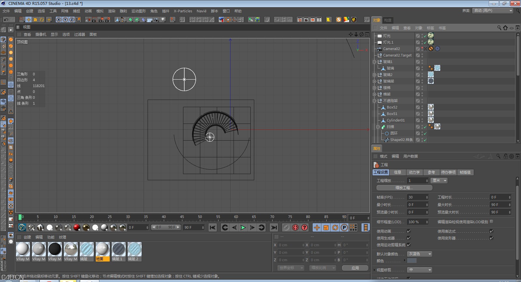
Task: Click the lock icon in attributes panel
Action: pos(506,156)
